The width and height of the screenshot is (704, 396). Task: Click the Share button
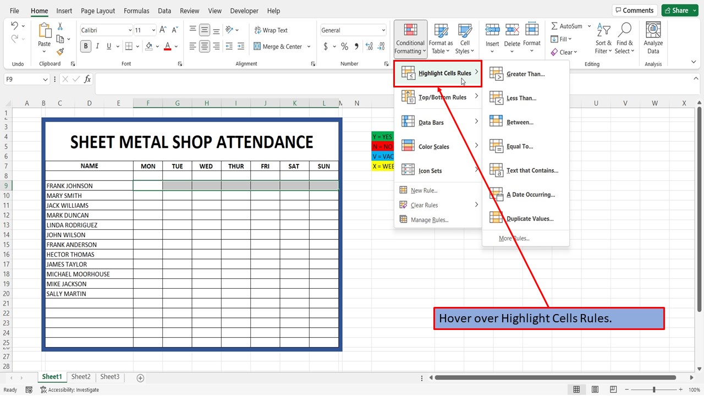tap(680, 10)
